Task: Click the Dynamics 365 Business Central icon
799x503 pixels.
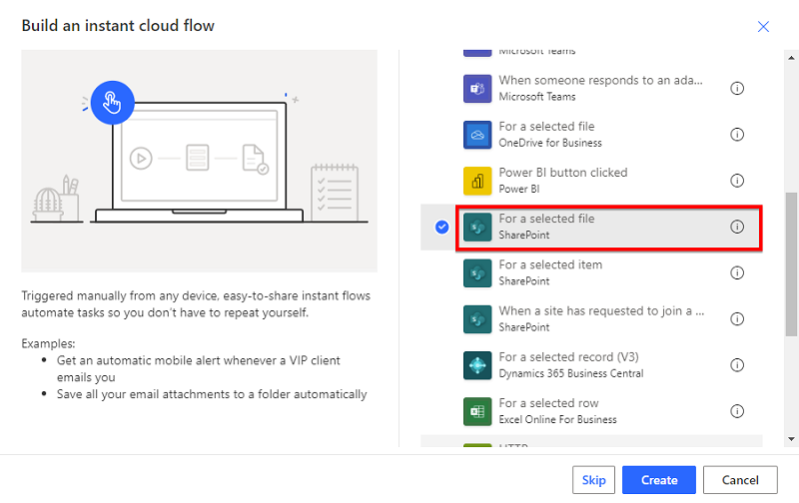Action: coord(477,365)
